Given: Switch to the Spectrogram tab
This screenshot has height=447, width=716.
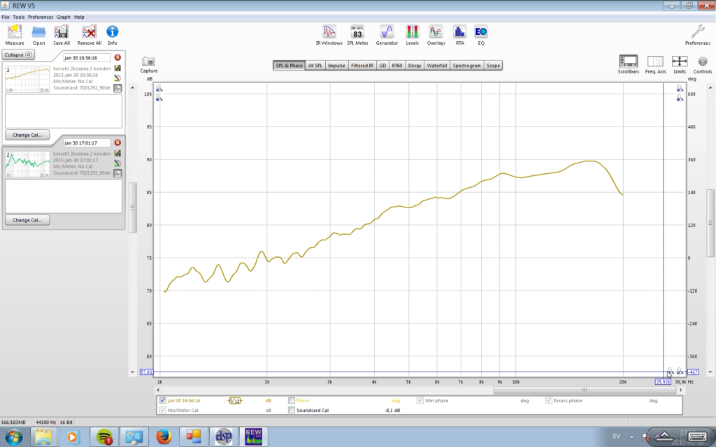Looking at the screenshot, I should (466, 66).
